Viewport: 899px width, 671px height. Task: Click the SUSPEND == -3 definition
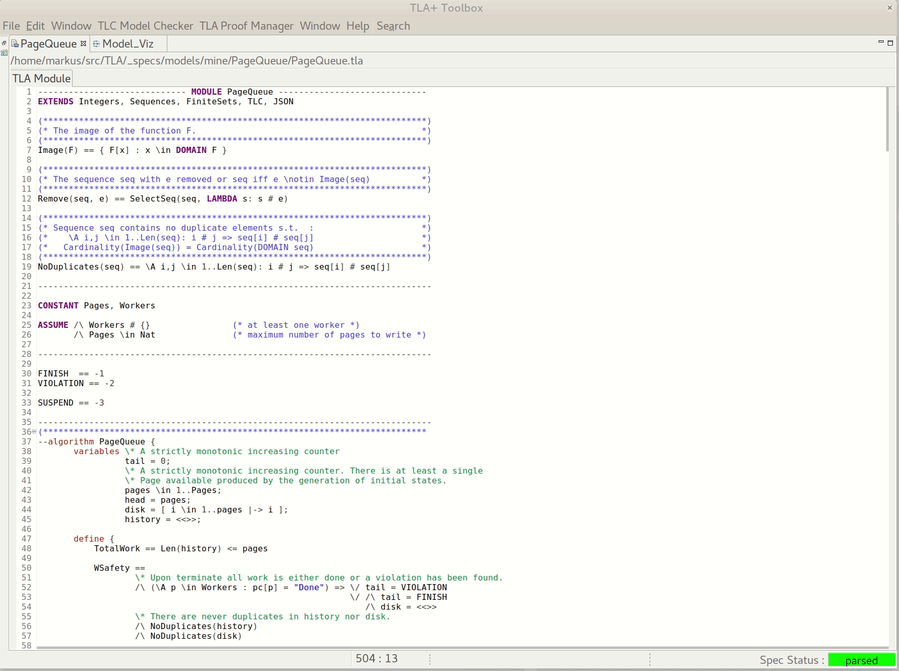click(x=71, y=403)
